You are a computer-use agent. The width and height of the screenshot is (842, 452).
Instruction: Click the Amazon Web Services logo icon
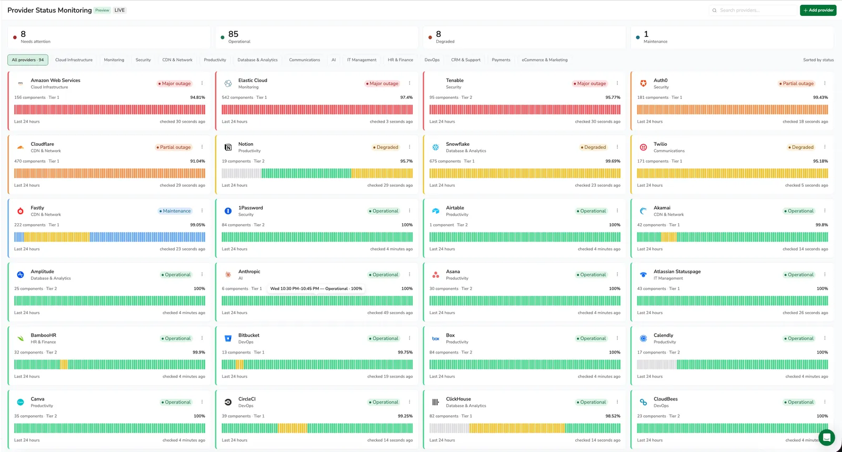point(21,84)
